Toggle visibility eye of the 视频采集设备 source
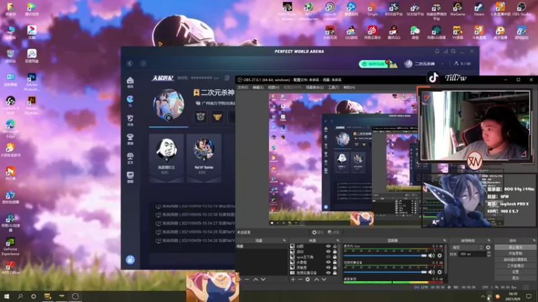538x302 pixels. coord(328,273)
